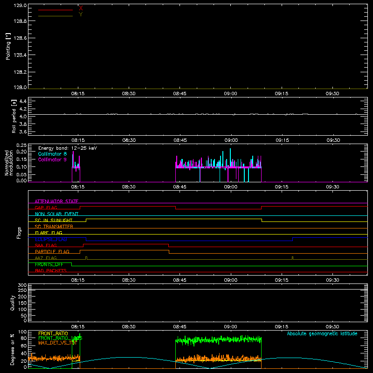The image size is (373, 373).
Task: Click the Y legend label in Pointing panel
Action: 81,14
